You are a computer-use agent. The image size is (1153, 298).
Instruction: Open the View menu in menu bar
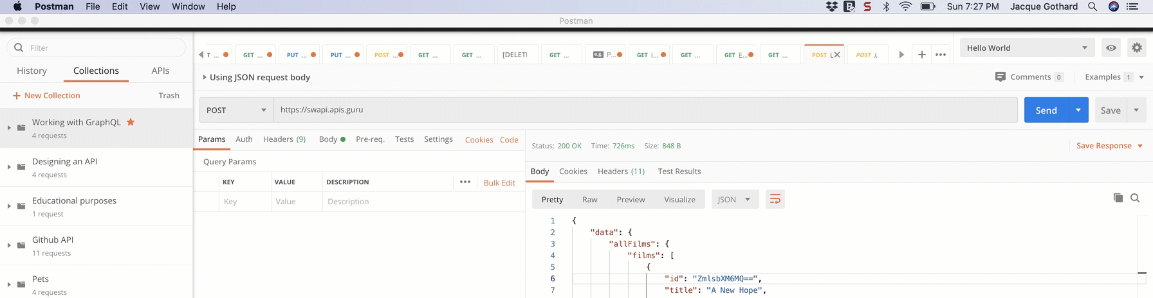pyautogui.click(x=149, y=6)
